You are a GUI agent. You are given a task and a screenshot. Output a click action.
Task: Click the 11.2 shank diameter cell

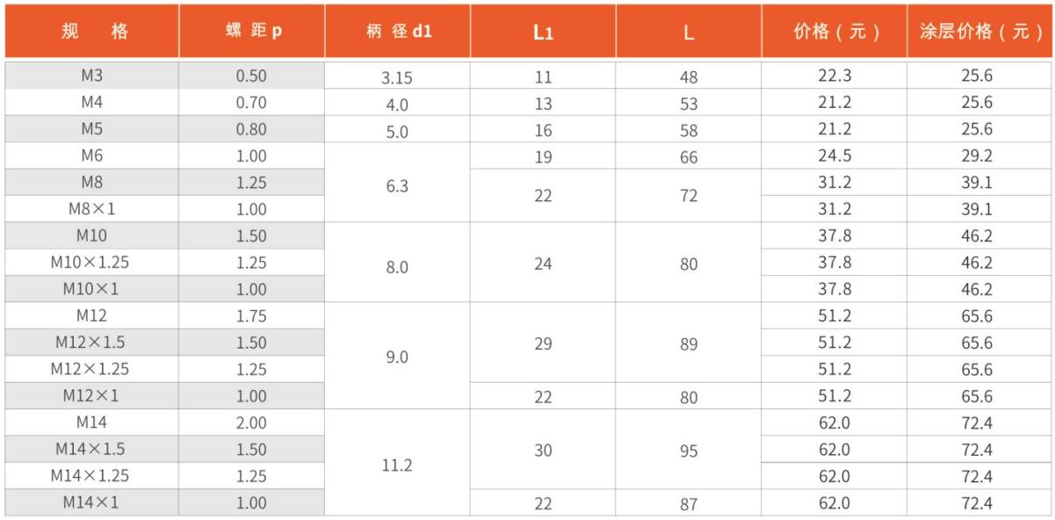click(x=397, y=465)
